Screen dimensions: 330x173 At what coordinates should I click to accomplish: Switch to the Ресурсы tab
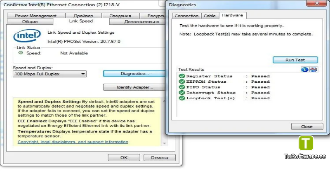point(153,16)
